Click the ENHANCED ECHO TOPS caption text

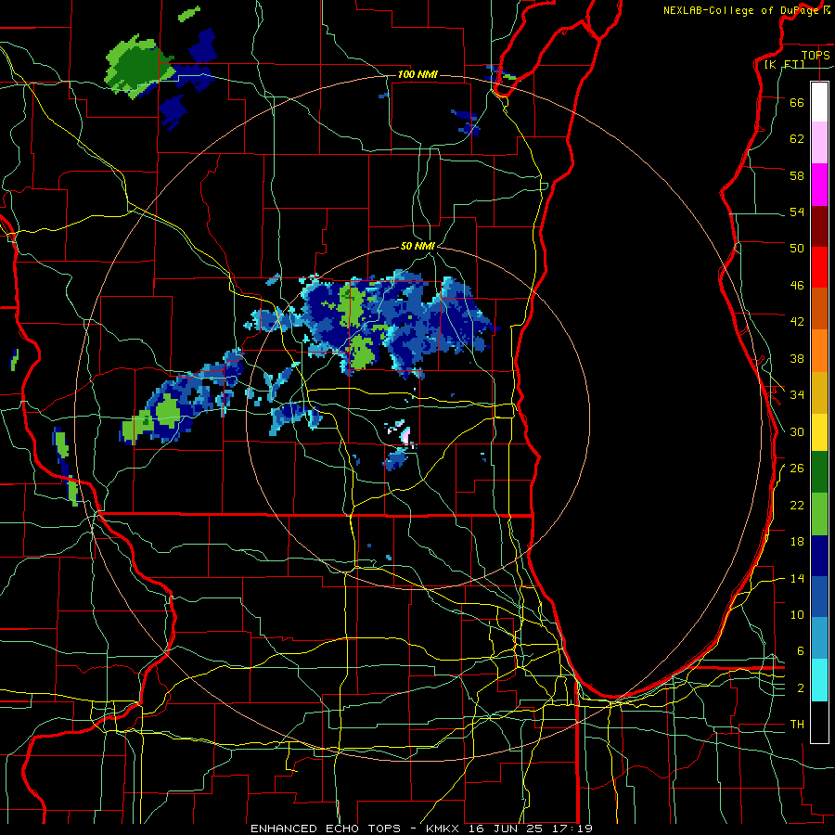[x=326, y=829]
